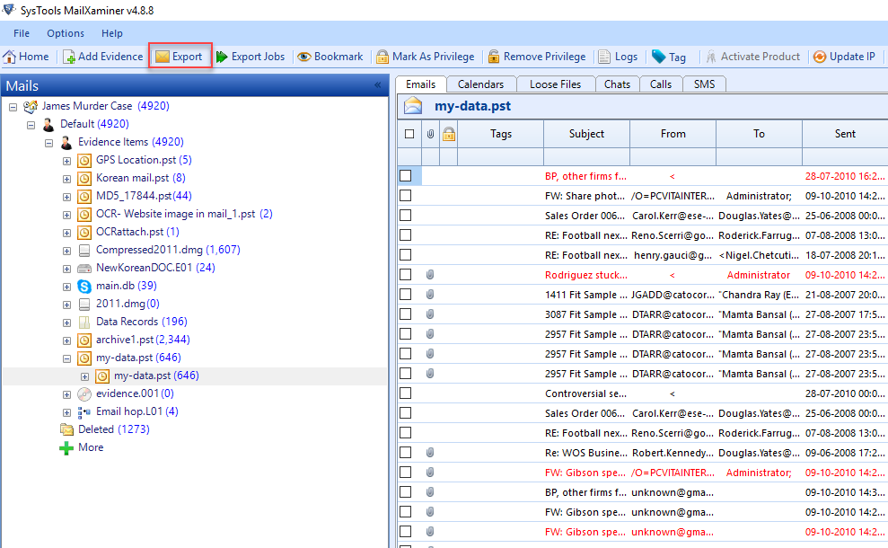Click Mark As Privilege lock icon

click(382, 57)
